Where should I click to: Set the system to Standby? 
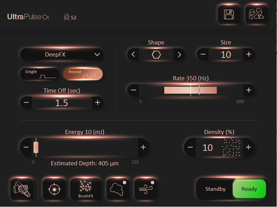(215, 189)
